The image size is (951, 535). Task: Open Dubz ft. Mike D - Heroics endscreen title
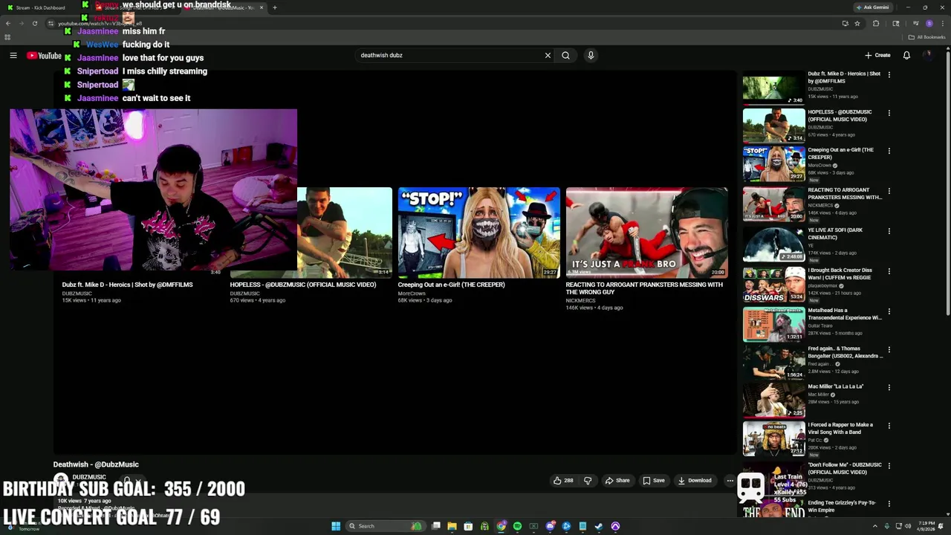(x=128, y=285)
